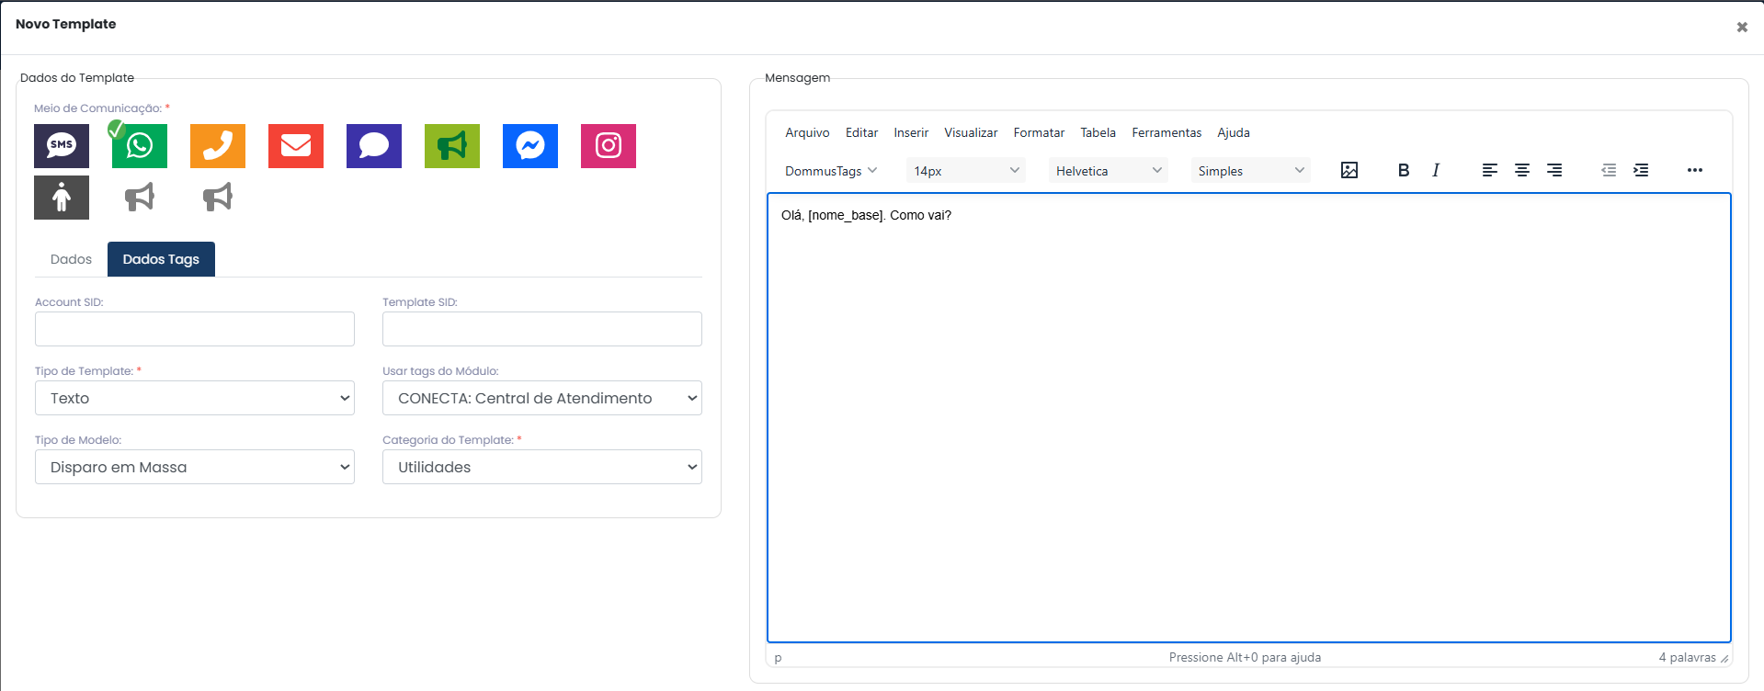Viewport: 1764px width, 691px height.
Task: Switch to the Dados tab
Action: (x=71, y=259)
